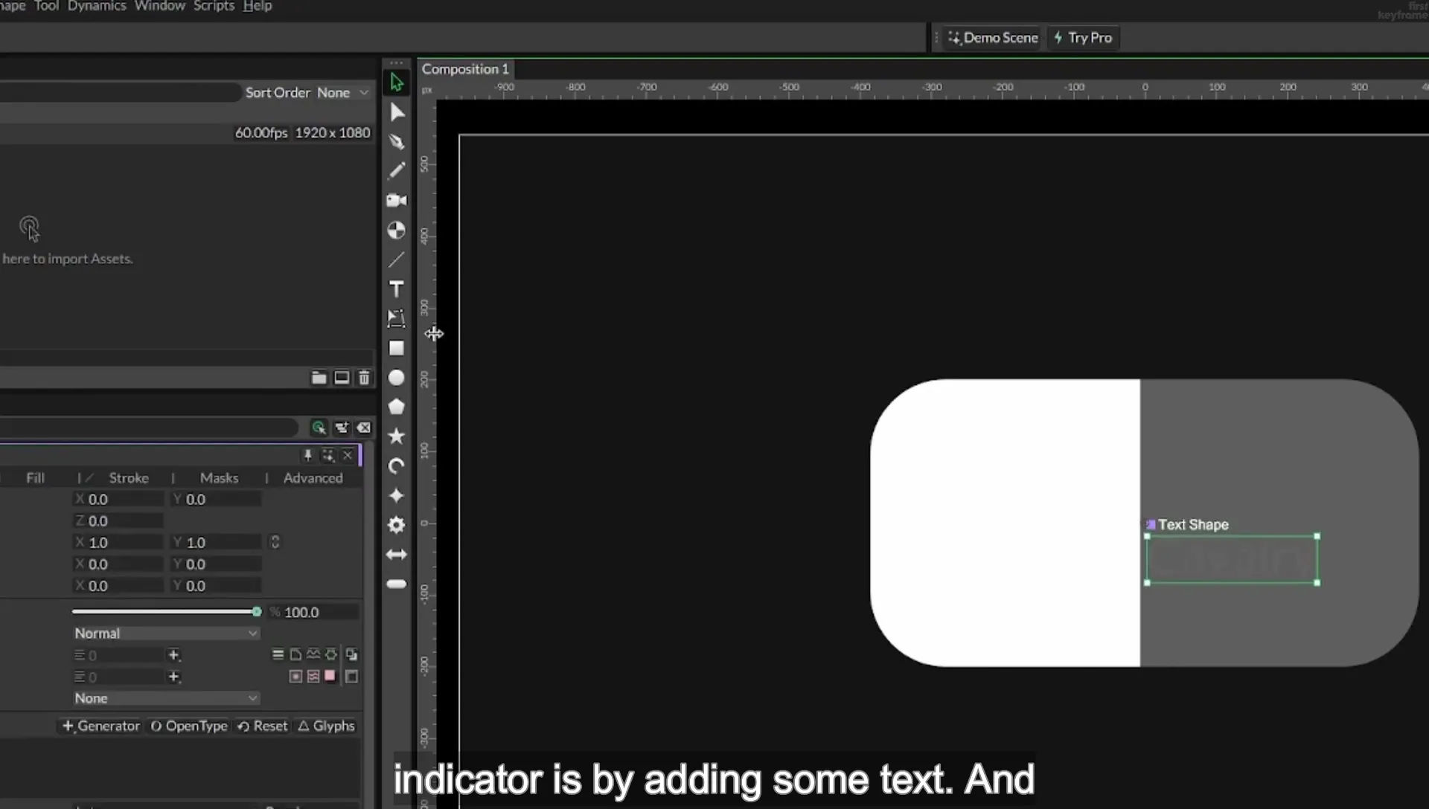The width and height of the screenshot is (1429, 809).
Task: Select the Pencil drawing tool
Action: click(397, 170)
